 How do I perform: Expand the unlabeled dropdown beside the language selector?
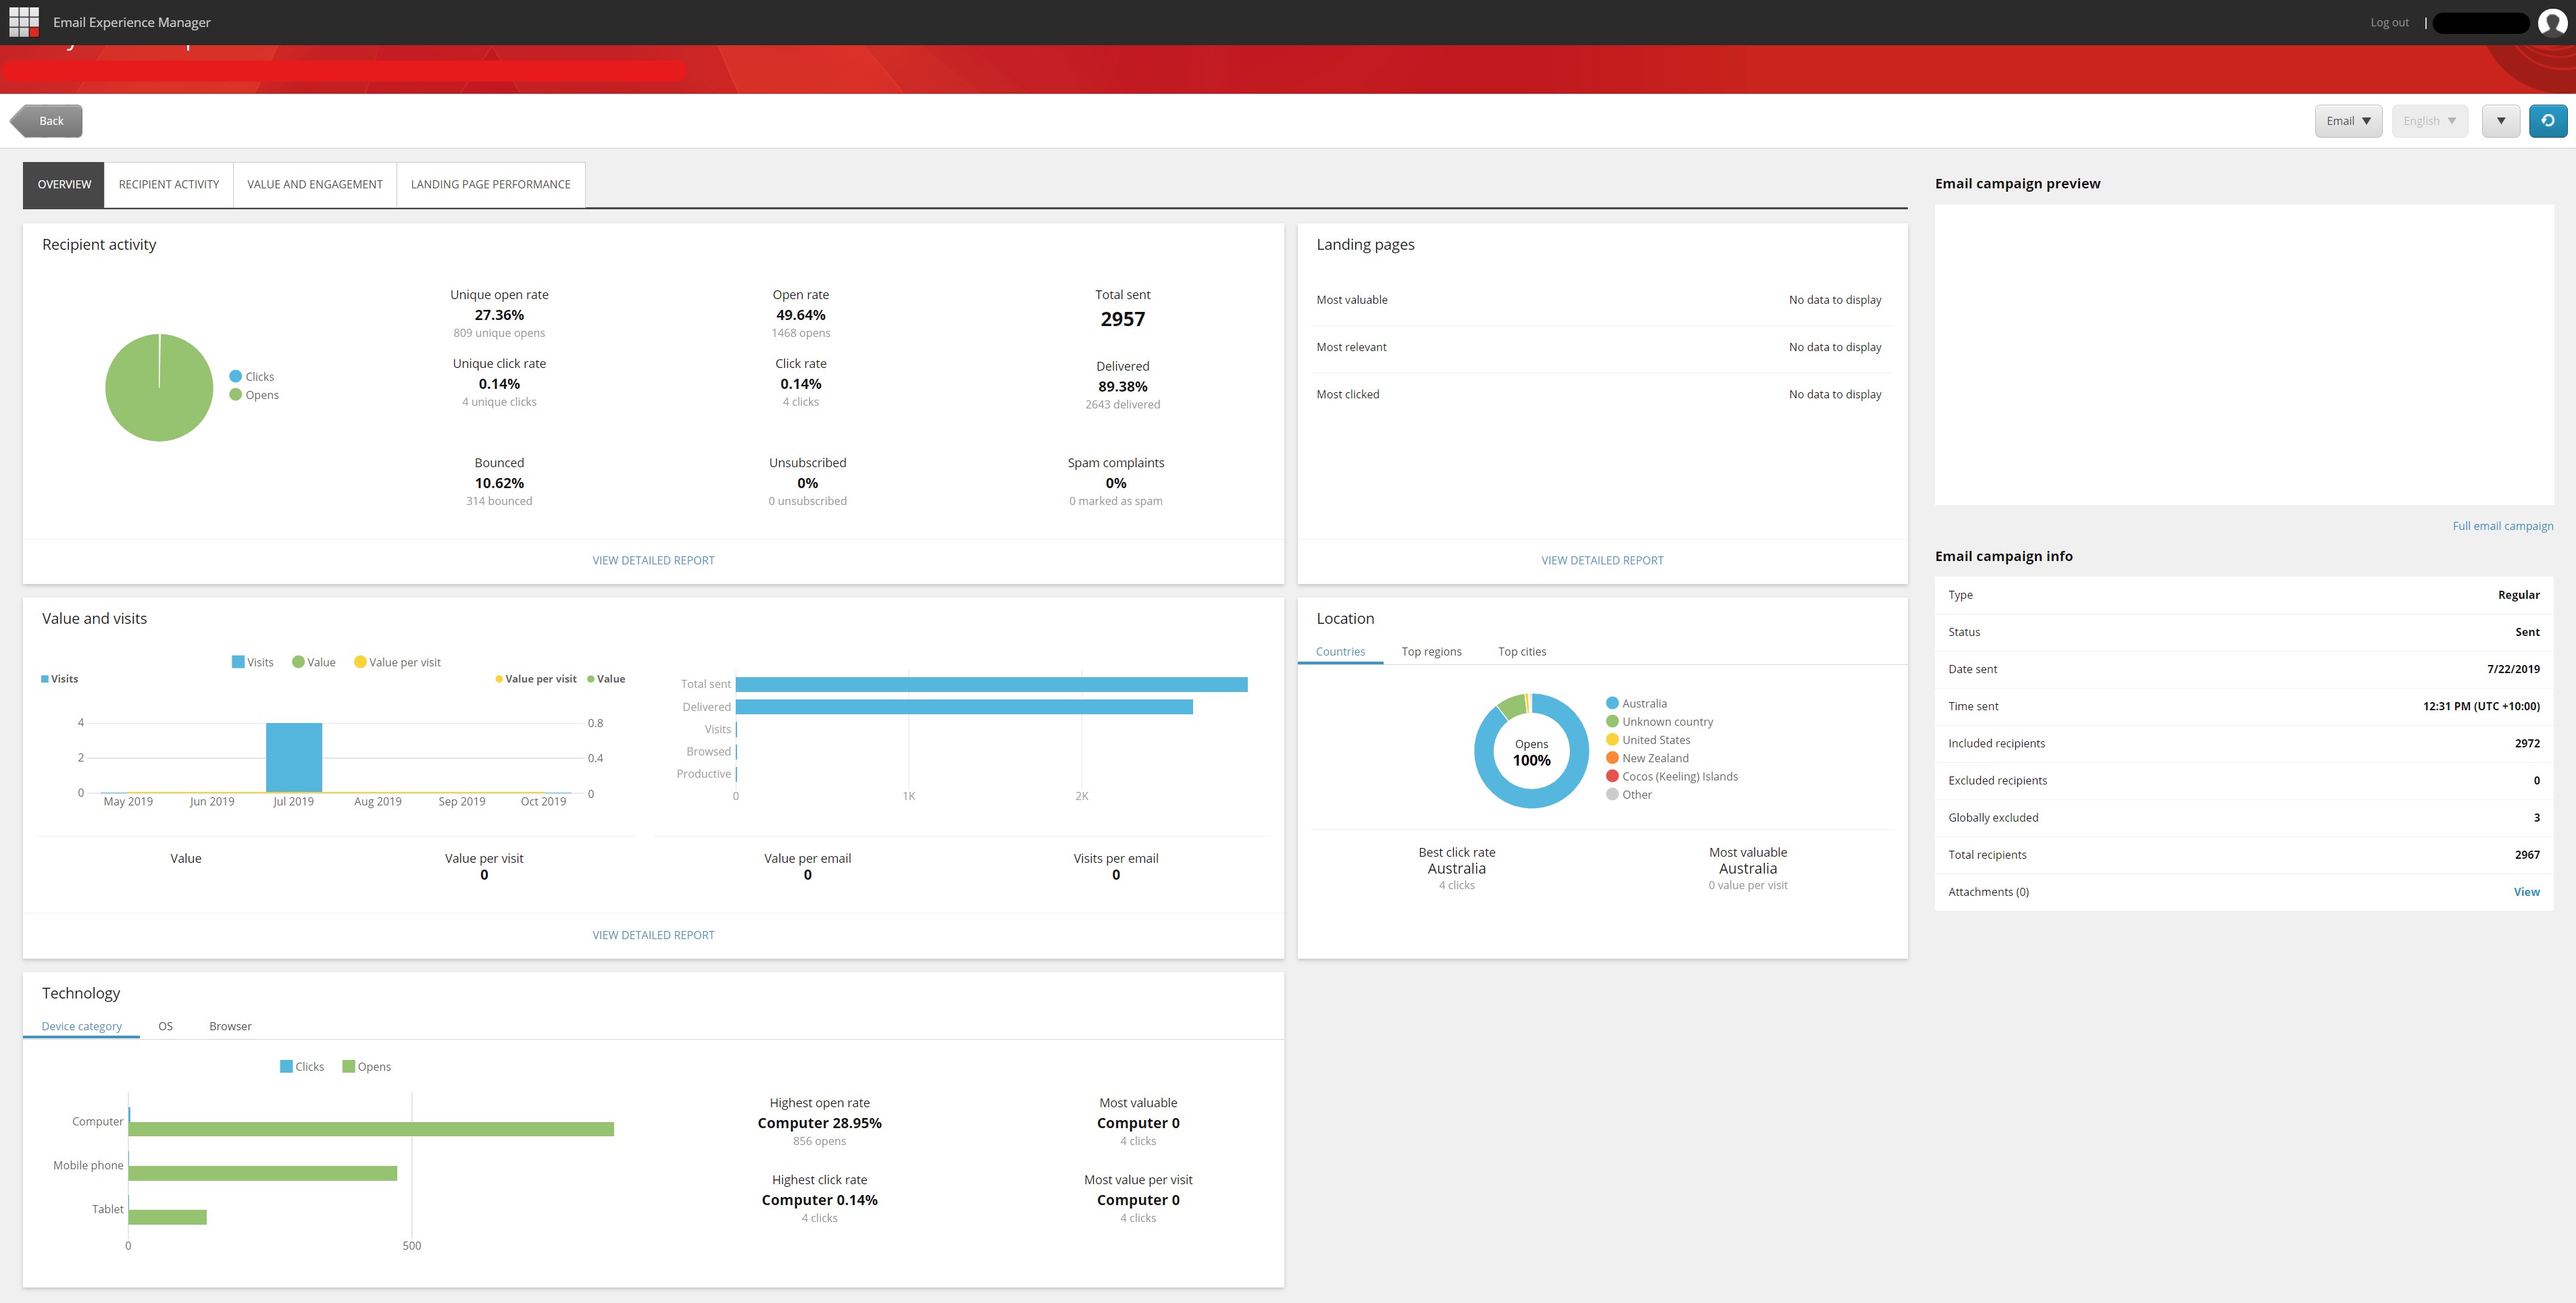pos(2501,120)
